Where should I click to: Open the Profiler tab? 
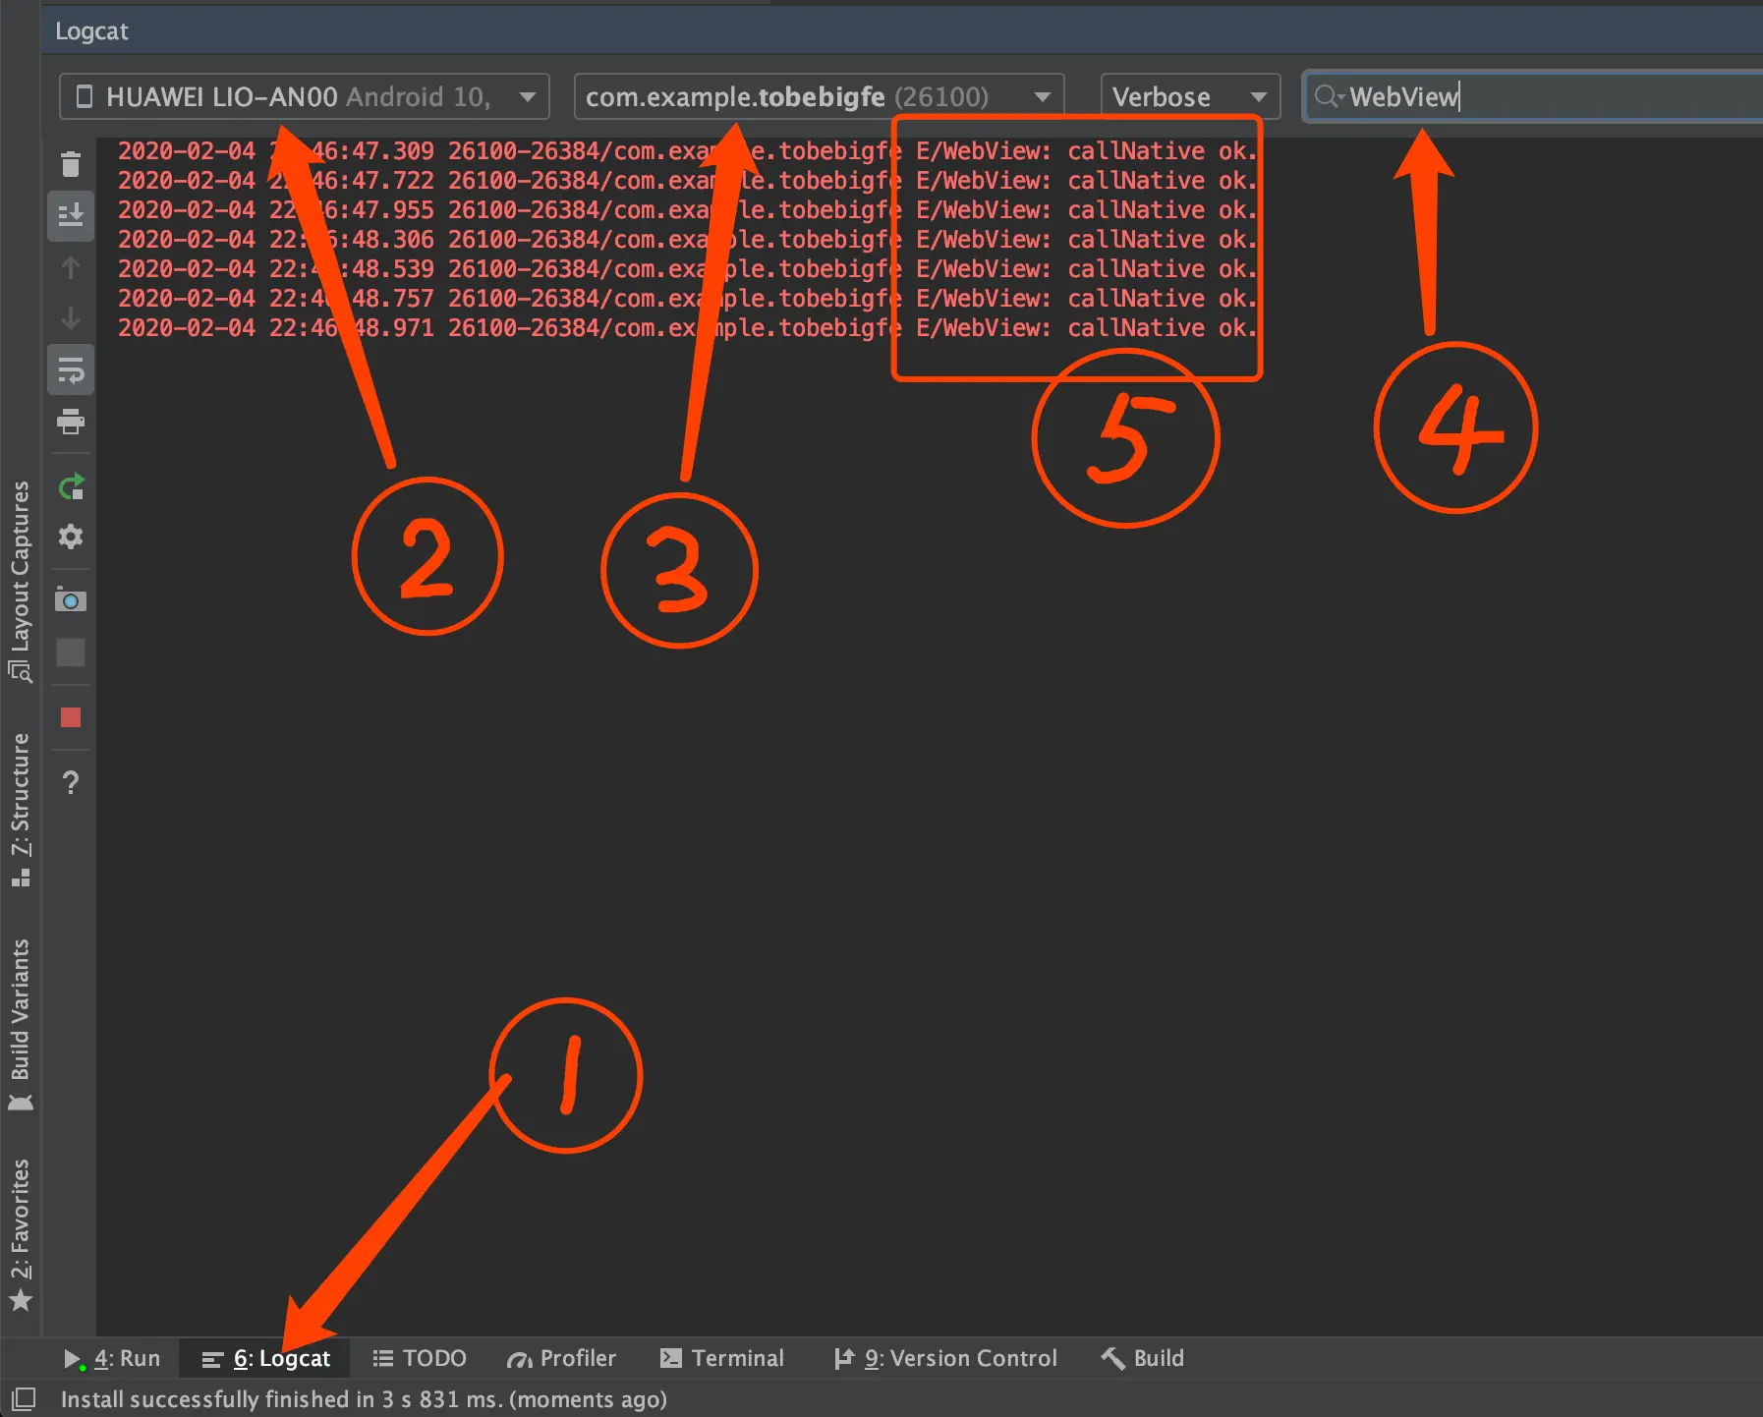[561, 1358]
